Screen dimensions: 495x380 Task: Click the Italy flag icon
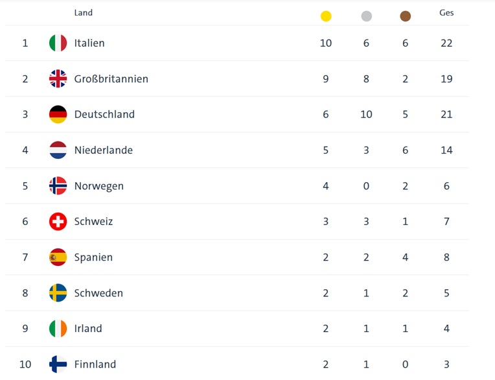(x=58, y=43)
